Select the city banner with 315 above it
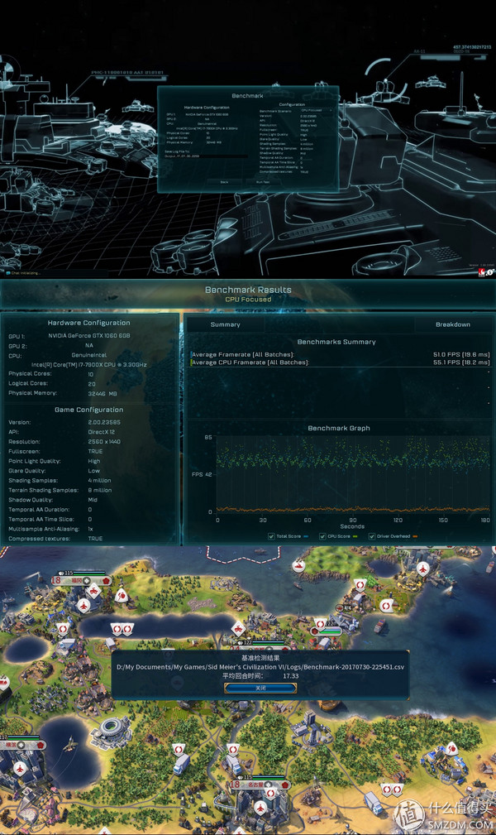This screenshot has width=496, height=835. pos(81,580)
